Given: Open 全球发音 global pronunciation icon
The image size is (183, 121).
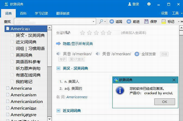Looking at the screenshot, I should click(x=137, y=54).
